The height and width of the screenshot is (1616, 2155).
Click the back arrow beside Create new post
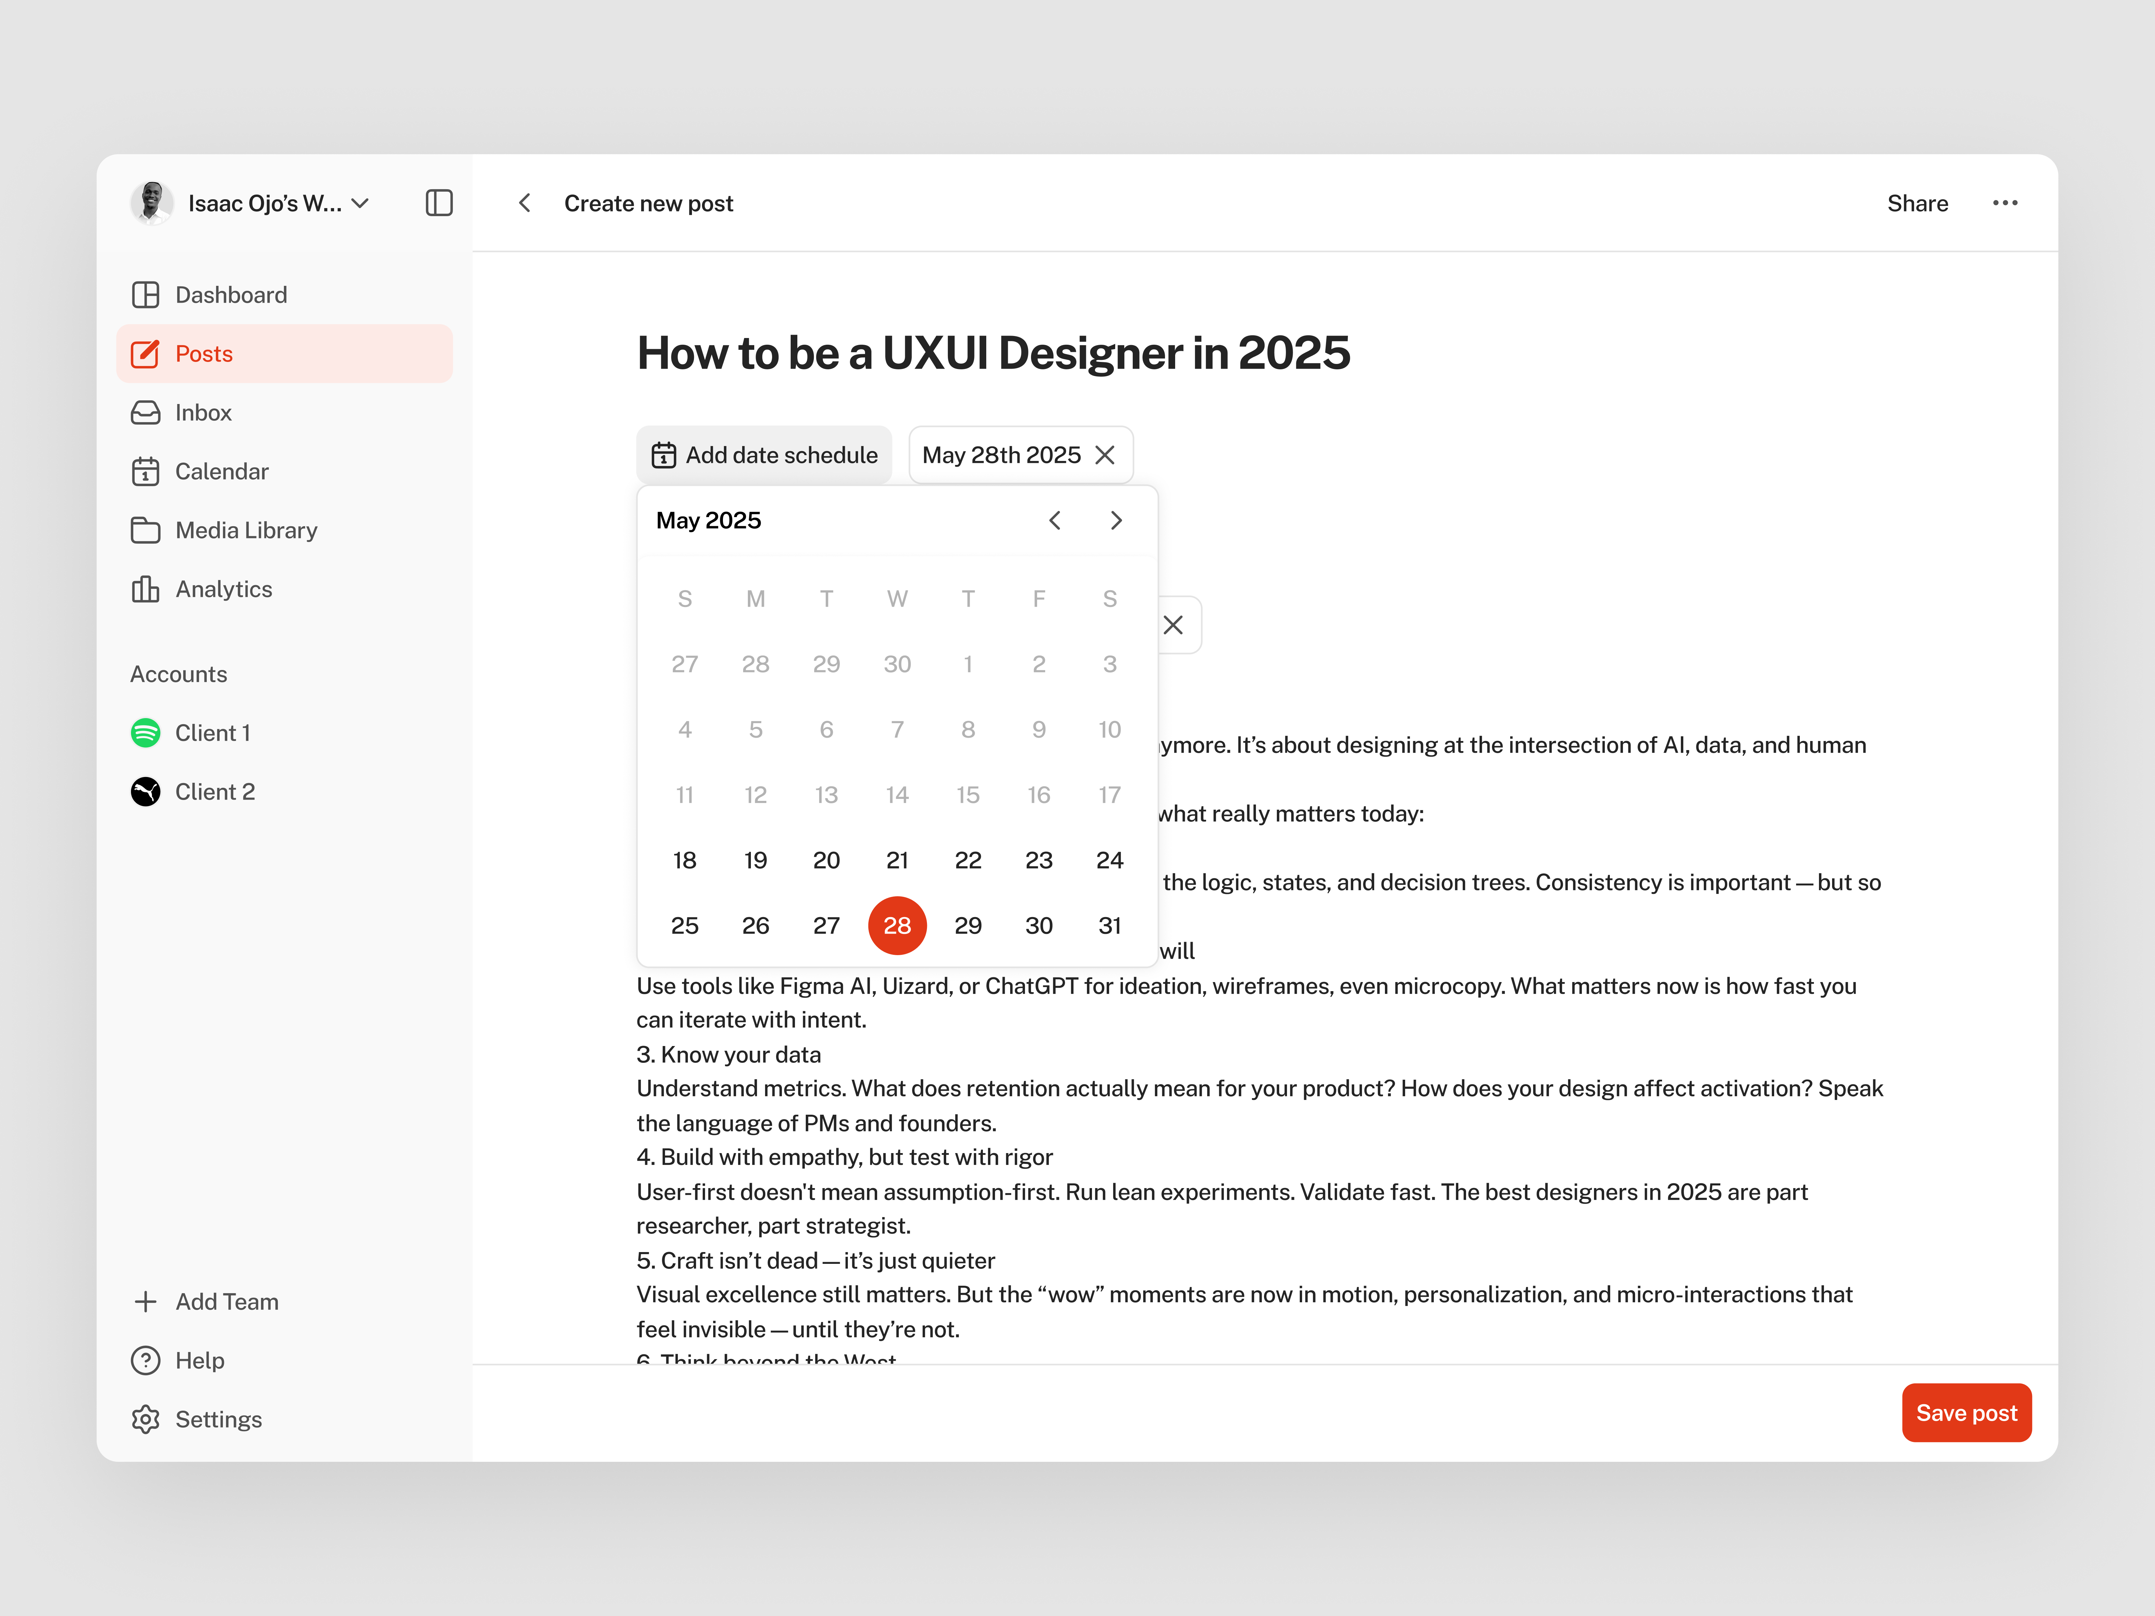525,203
